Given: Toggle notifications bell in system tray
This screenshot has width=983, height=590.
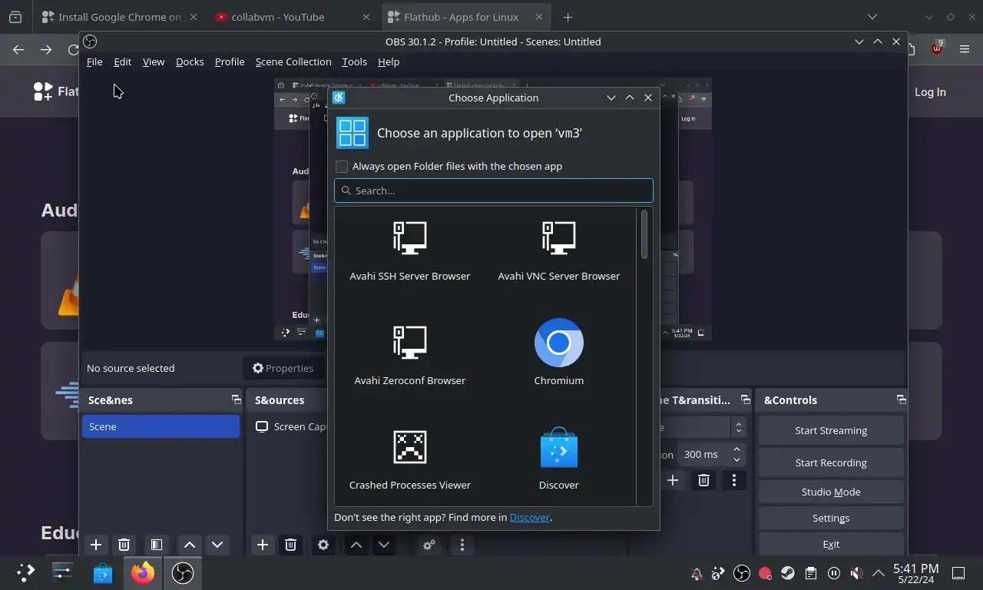Looking at the screenshot, I should coord(697,573).
